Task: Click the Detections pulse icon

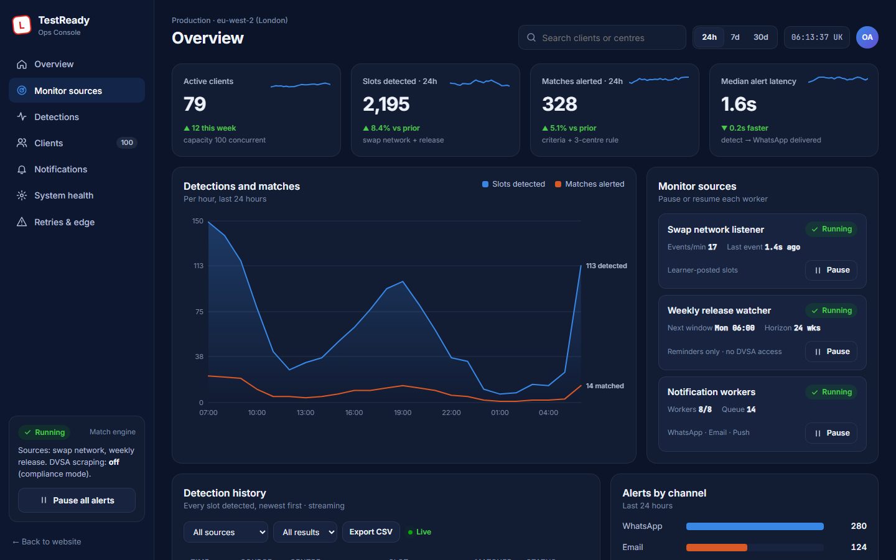Action: 22,116
